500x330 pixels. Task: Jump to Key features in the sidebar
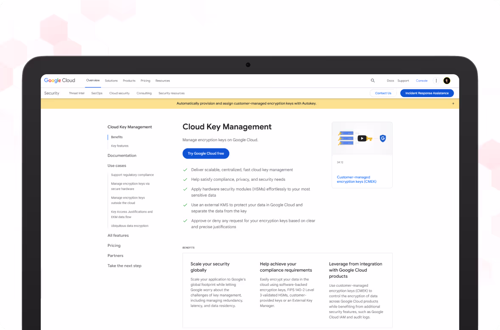(120, 146)
